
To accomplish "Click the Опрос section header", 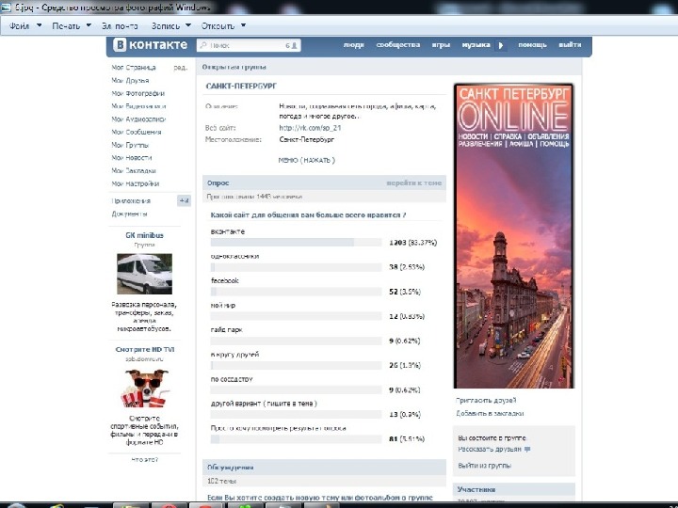I will coord(324,183).
